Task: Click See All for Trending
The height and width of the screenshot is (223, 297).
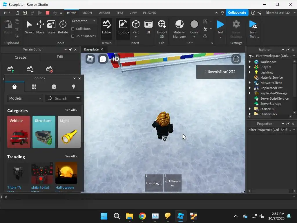Action: click(x=71, y=156)
